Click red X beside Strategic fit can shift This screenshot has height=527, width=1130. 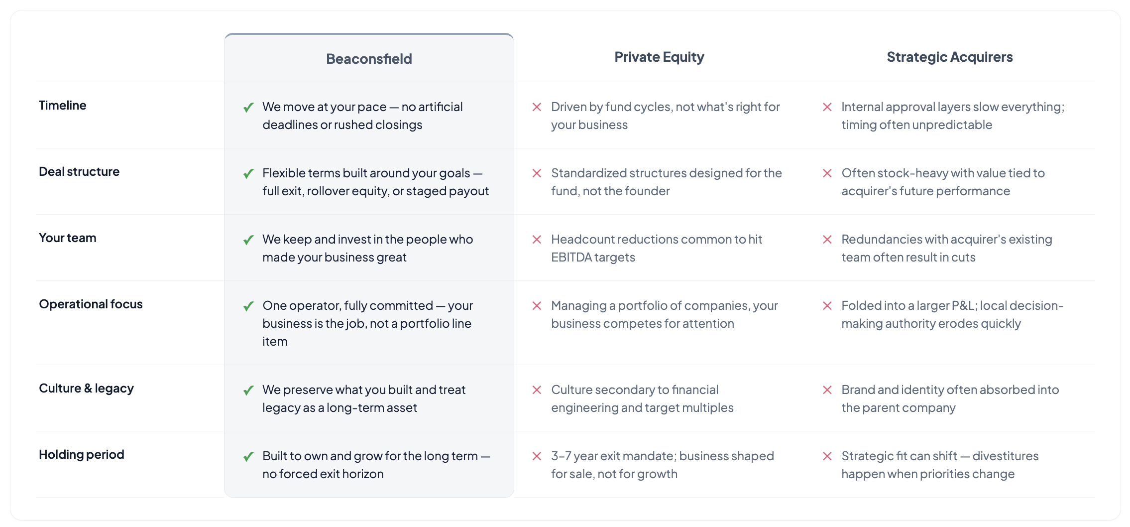coord(827,456)
